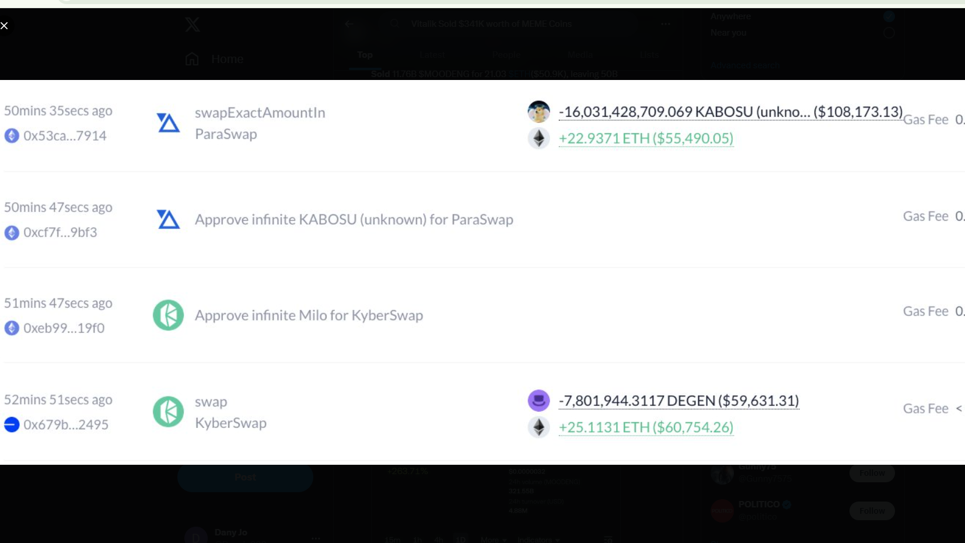
Task: Click the -7,801,944.3117 DEGEN amount
Action: click(x=679, y=401)
